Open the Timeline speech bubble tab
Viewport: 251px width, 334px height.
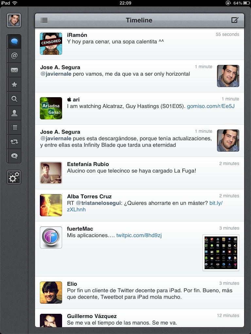point(14,42)
